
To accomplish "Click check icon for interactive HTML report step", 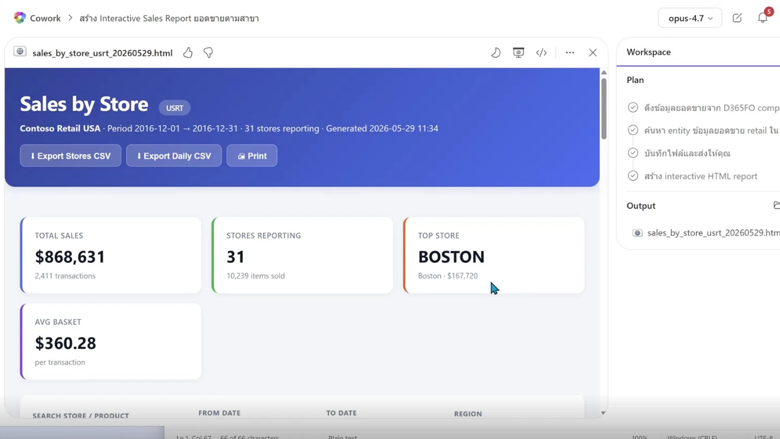I will (633, 176).
